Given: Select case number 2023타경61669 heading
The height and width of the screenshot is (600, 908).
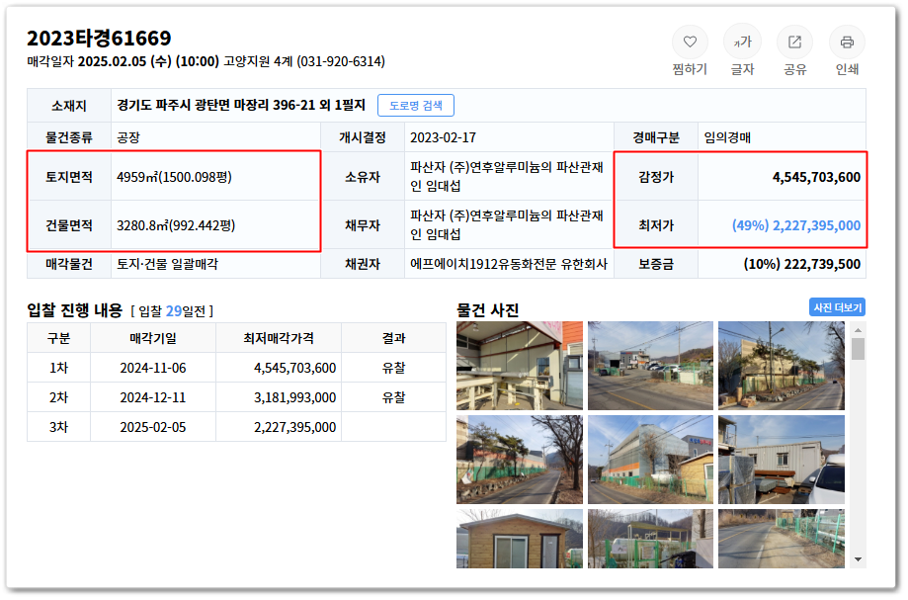Looking at the screenshot, I should (x=99, y=39).
